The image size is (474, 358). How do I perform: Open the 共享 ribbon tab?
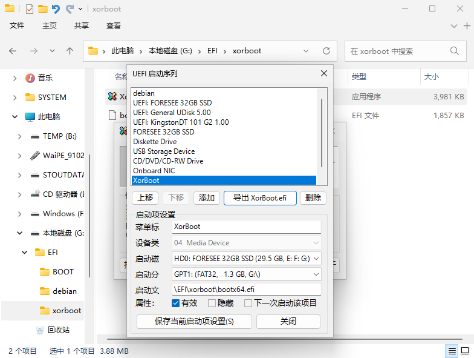coord(81,25)
